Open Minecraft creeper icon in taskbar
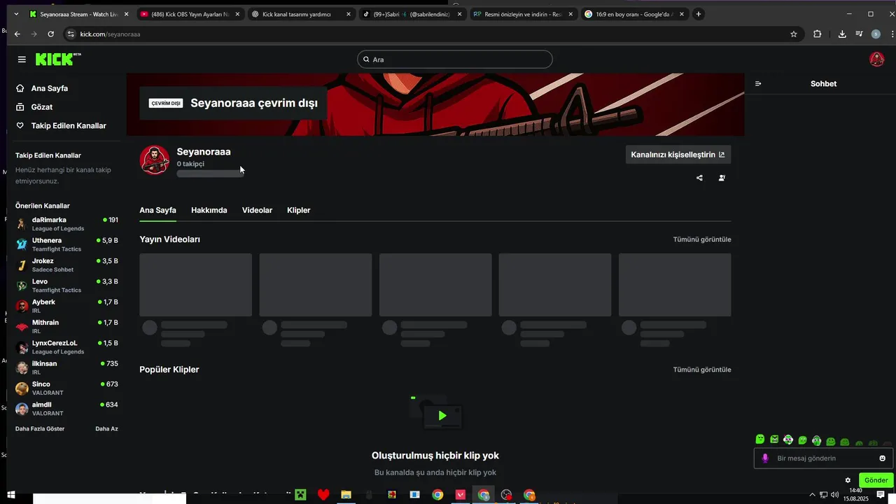Image resolution: width=896 pixels, height=504 pixels. pyautogui.click(x=300, y=495)
